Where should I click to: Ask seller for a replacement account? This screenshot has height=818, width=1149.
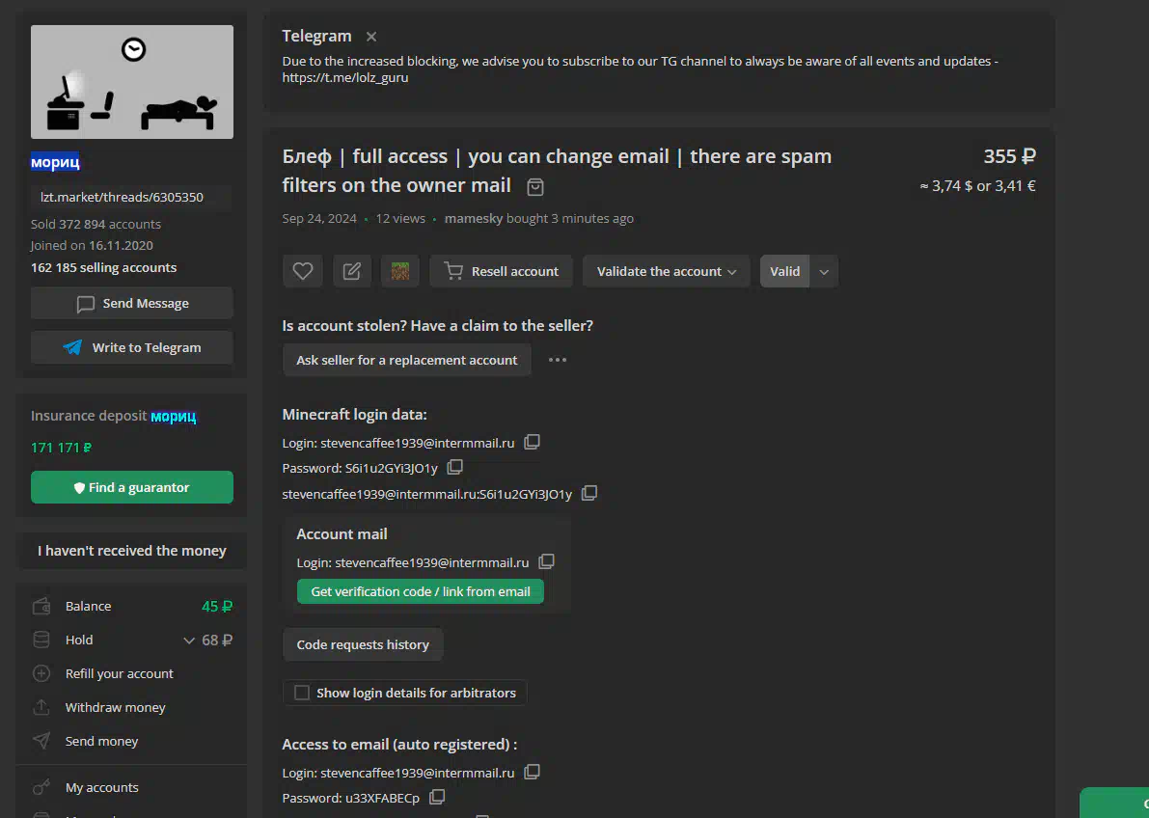click(x=407, y=360)
